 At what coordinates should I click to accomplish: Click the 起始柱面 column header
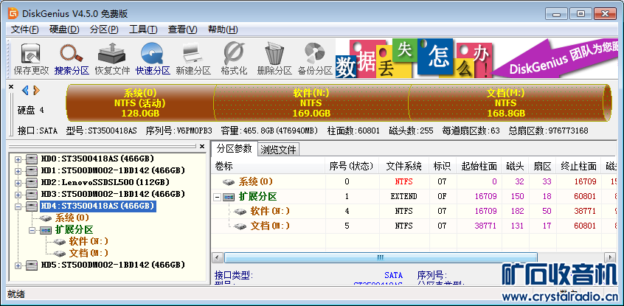[479, 167]
